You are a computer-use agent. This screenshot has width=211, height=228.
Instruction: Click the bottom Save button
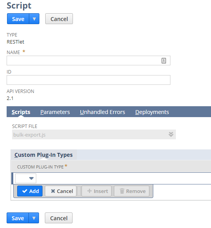click(x=18, y=218)
